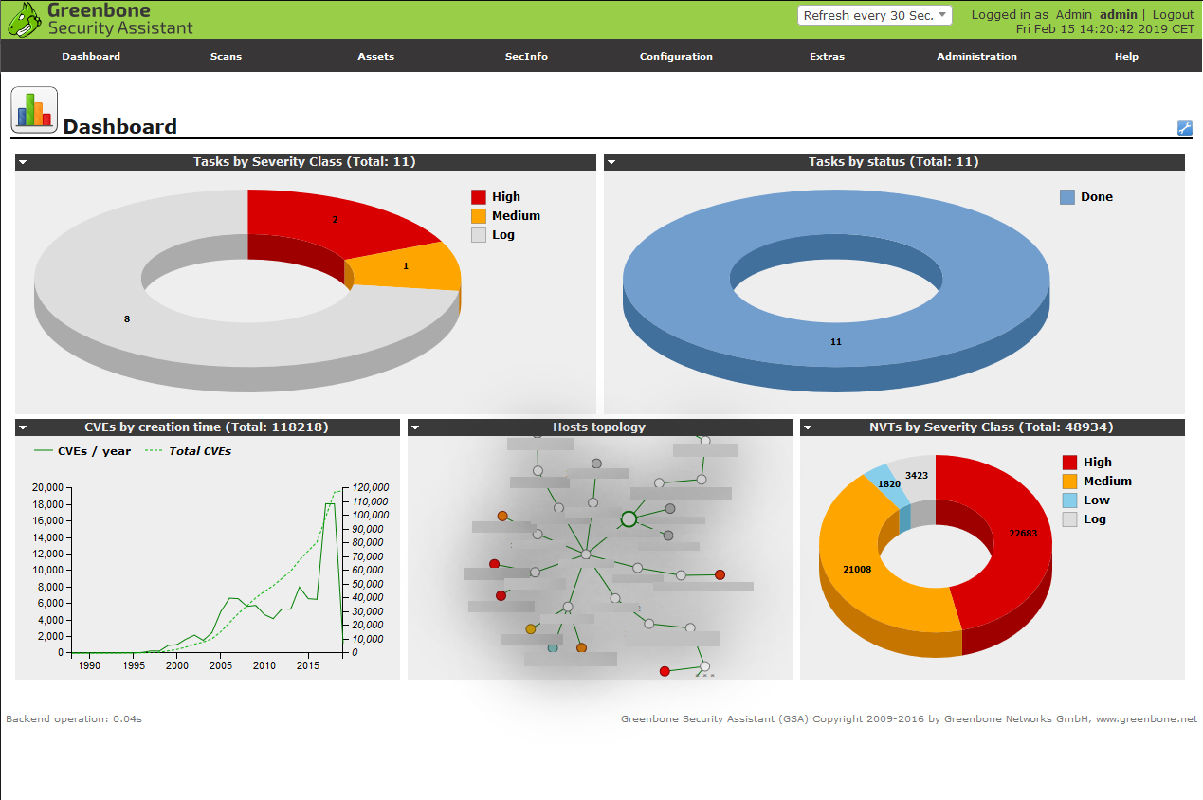The width and height of the screenshot is (1203, 800).
Task: Open Hosts topology chart menu arrow
Action: [415, 427]
